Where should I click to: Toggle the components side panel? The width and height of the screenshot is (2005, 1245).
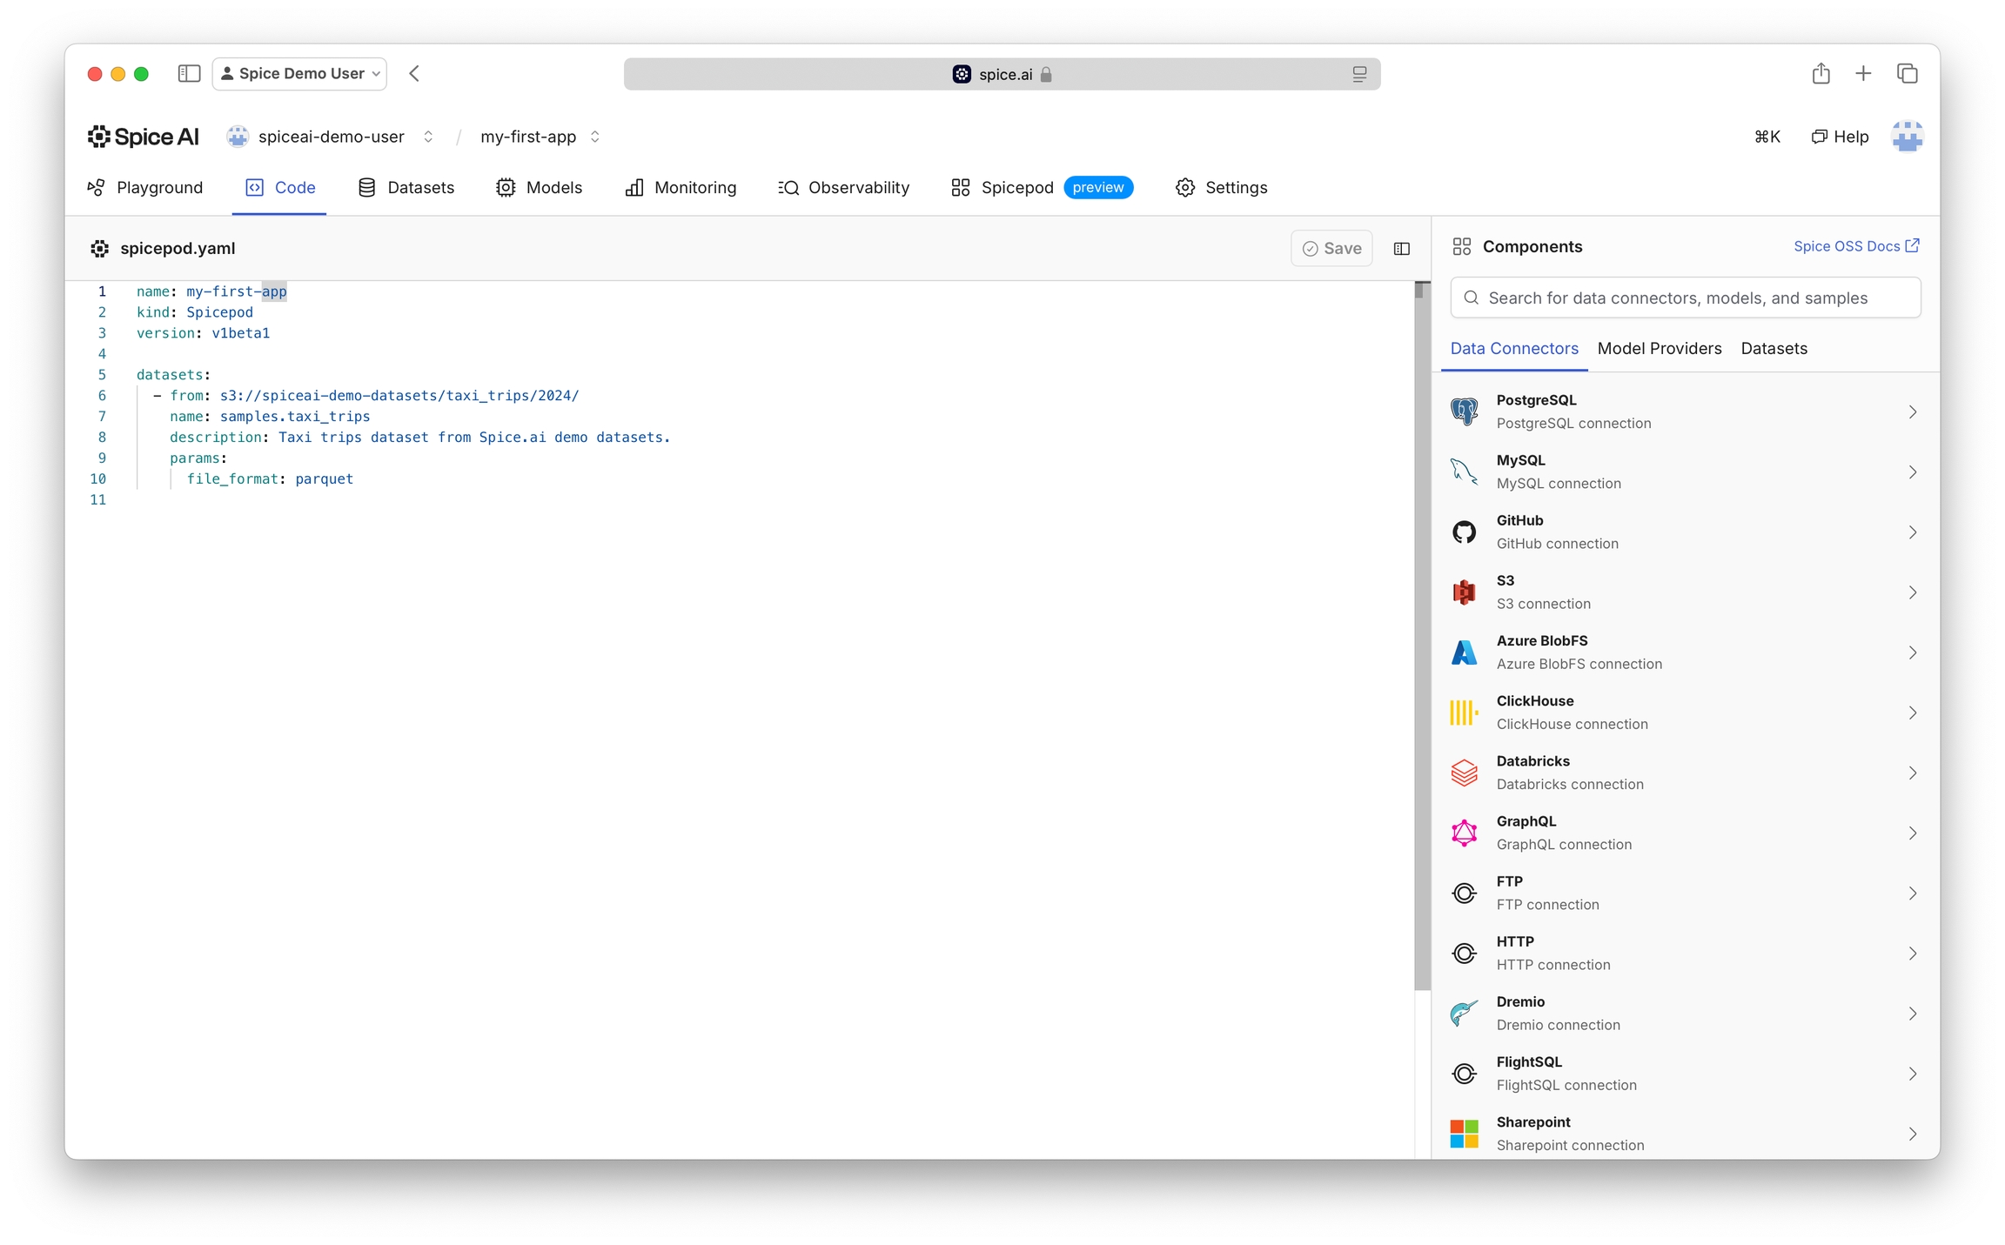(x=1401, y=249)
